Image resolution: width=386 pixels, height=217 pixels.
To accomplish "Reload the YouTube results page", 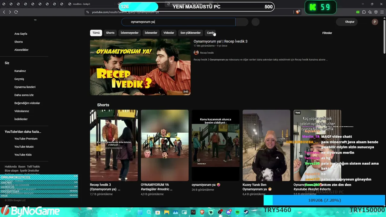I will pos(16,12).
